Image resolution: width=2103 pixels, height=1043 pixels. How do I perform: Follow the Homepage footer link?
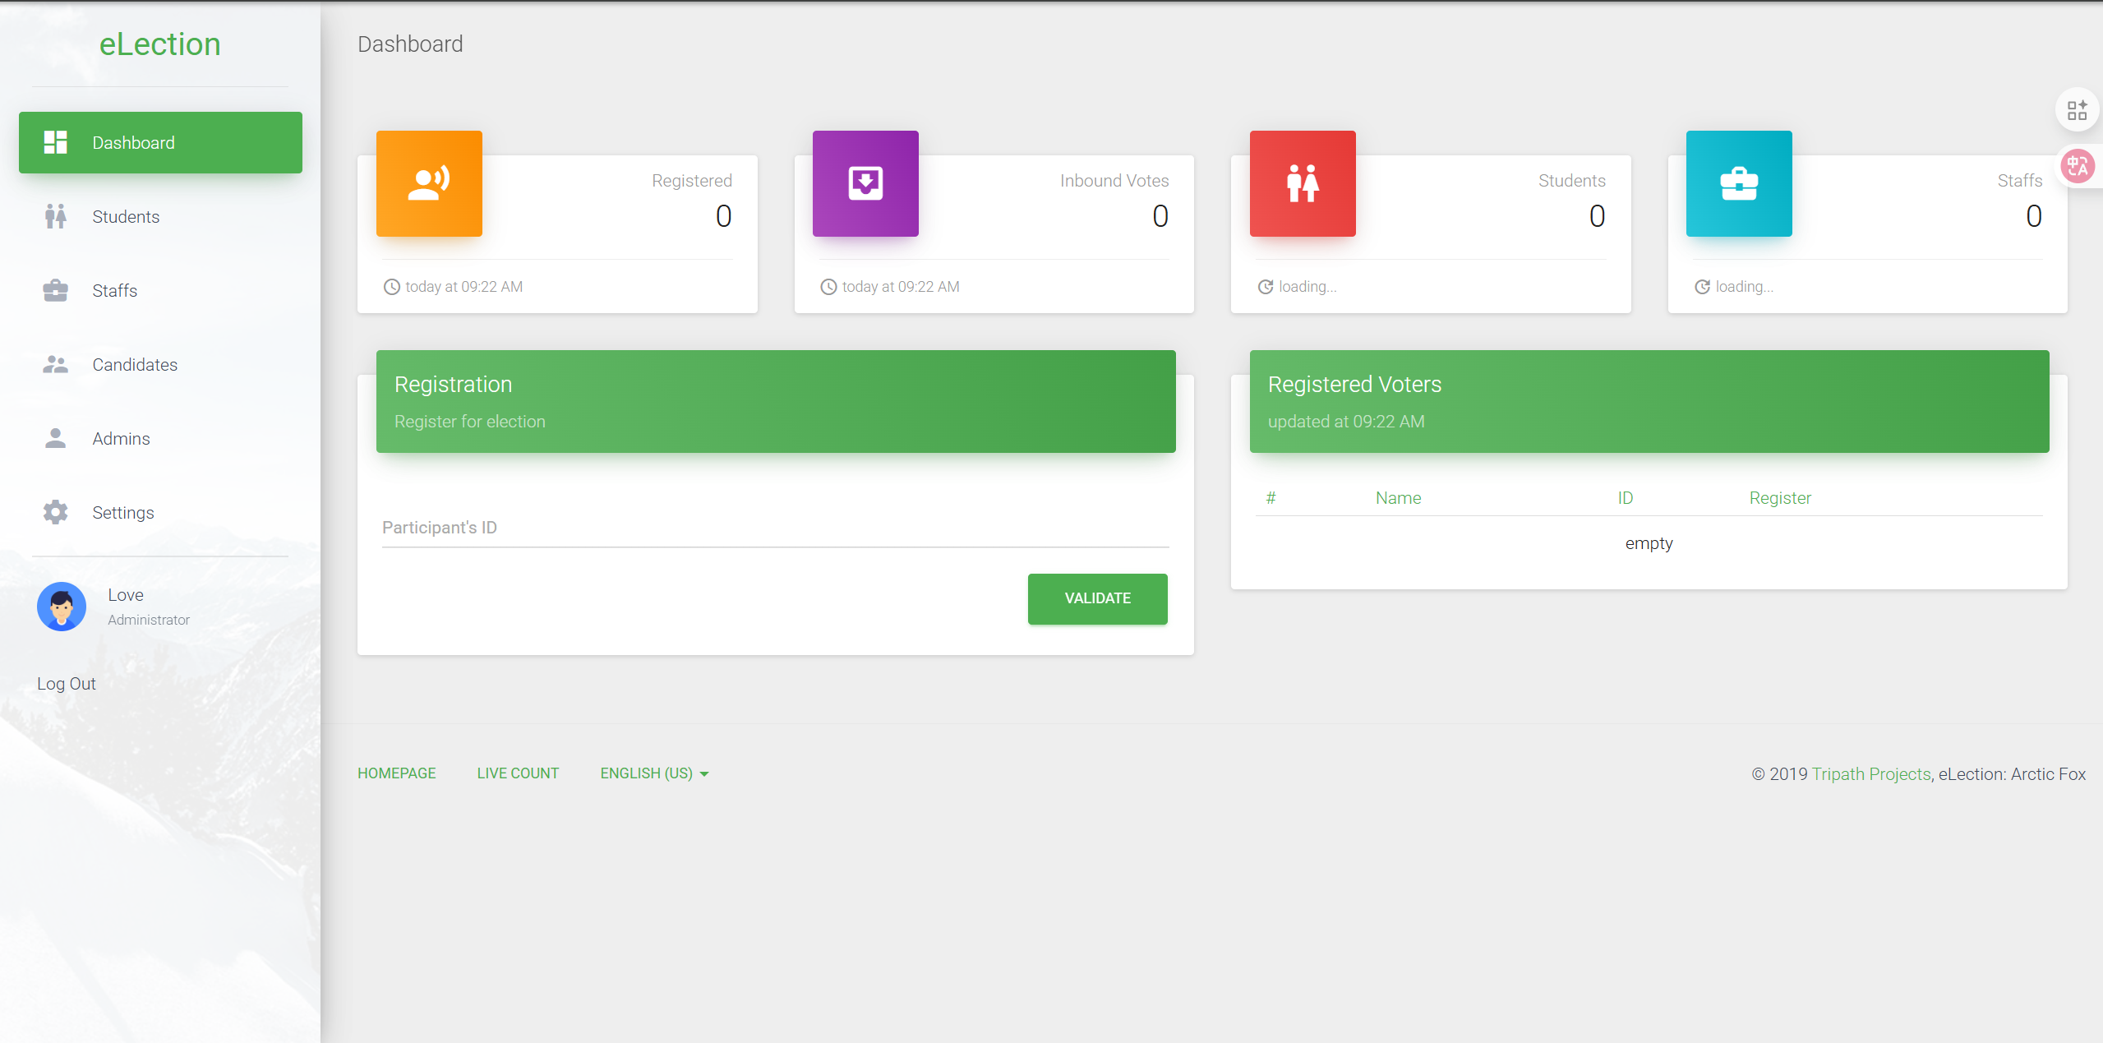(396, 773)
